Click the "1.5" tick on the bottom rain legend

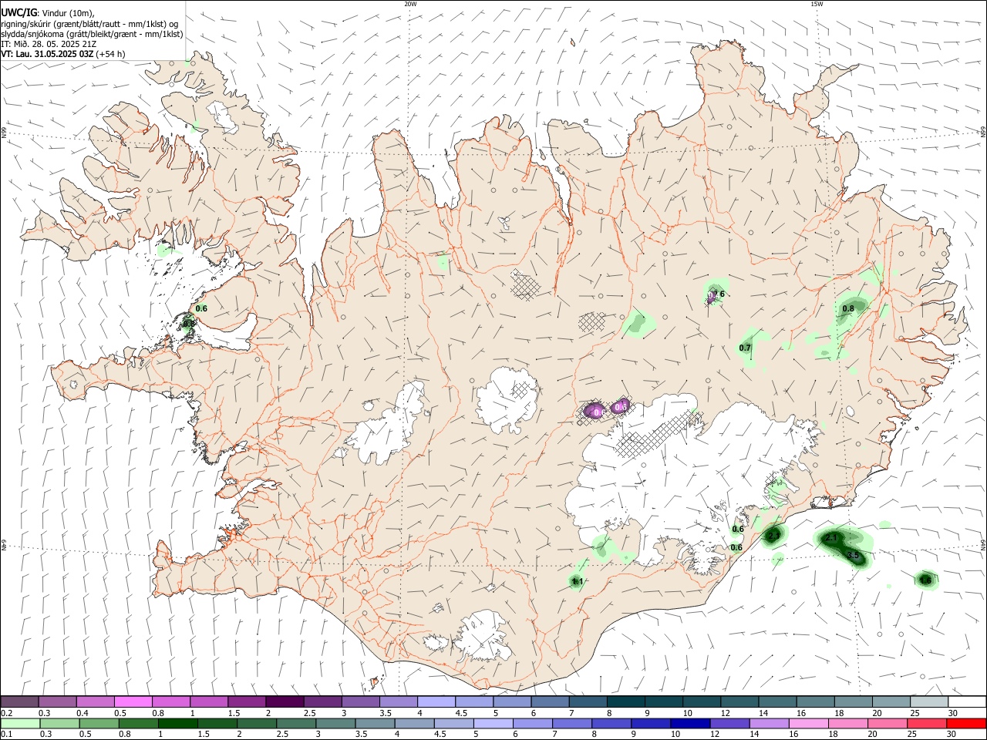204,734
